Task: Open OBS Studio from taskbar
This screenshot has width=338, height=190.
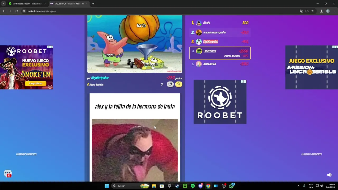Action: coord(224,186)
